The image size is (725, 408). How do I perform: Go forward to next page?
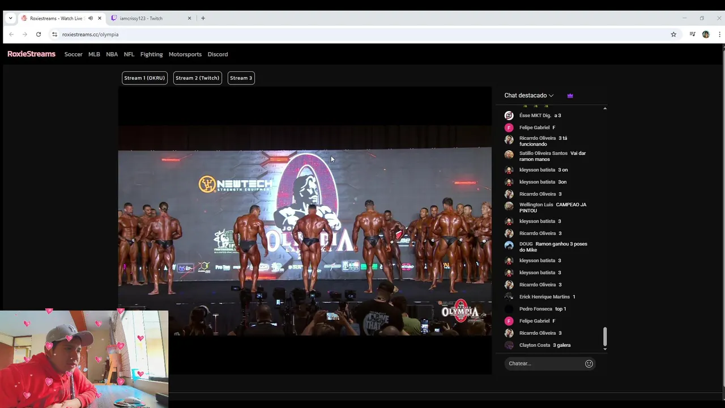(25, 35)
